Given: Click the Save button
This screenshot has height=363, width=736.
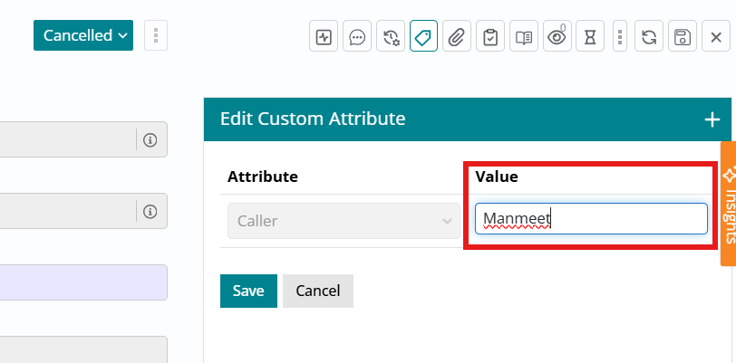Looking at the screenshot, I should [x=248, y=291].
